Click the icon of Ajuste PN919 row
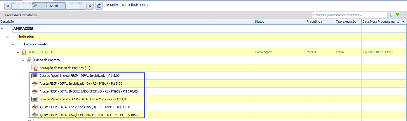This screenshot has height=121, width=407. click(35, 115)
